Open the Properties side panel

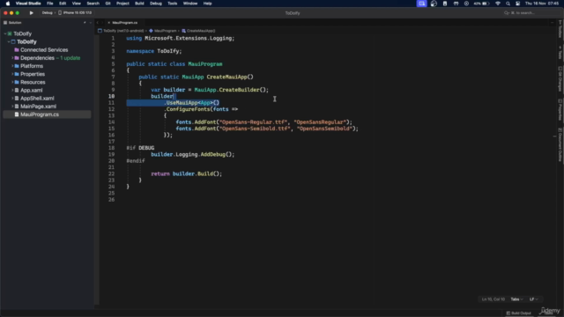pos(560,110)
